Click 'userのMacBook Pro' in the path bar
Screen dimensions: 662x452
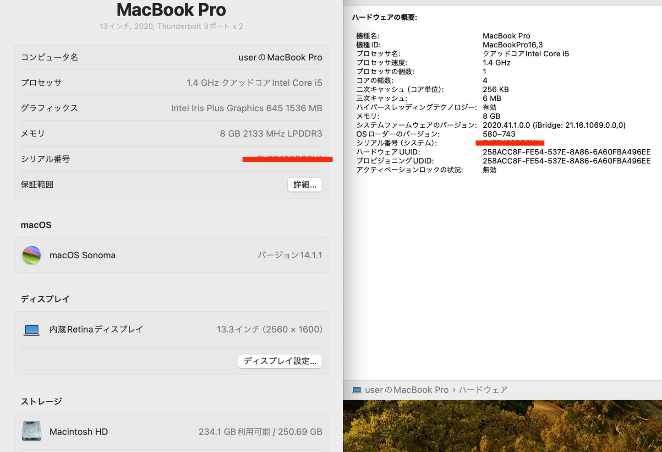pyautogui.click(x=407, y=390)
